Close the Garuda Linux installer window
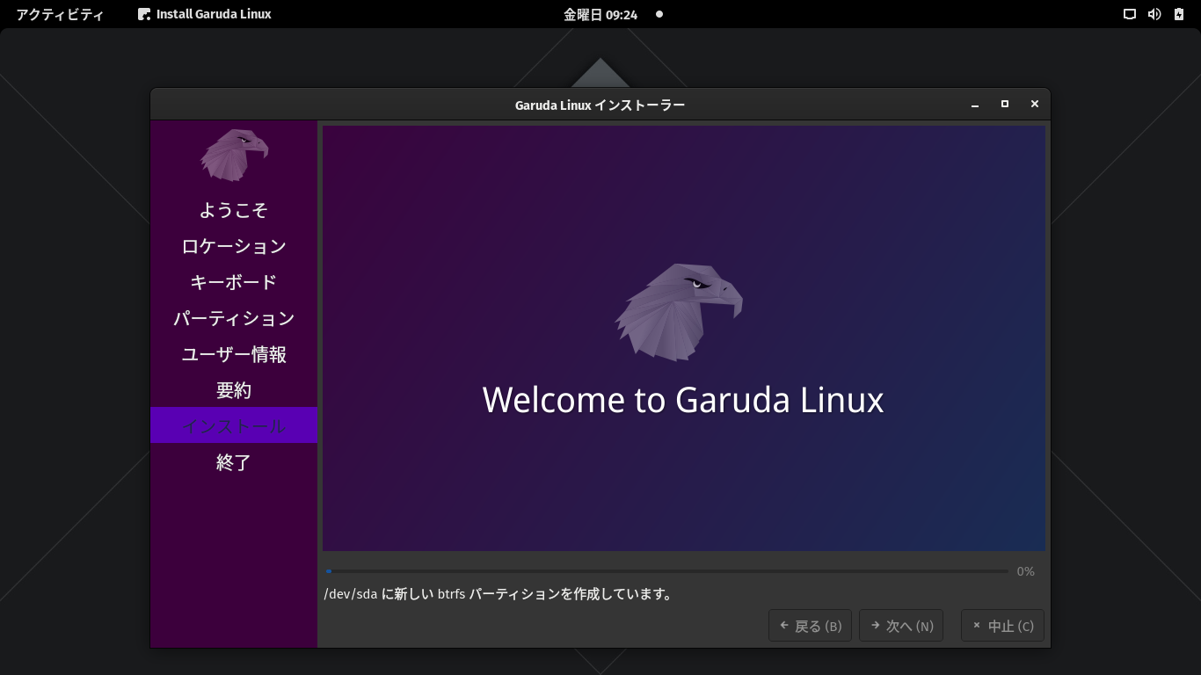The width and height of the screenshot is (1201, 675). point(1035,105)
